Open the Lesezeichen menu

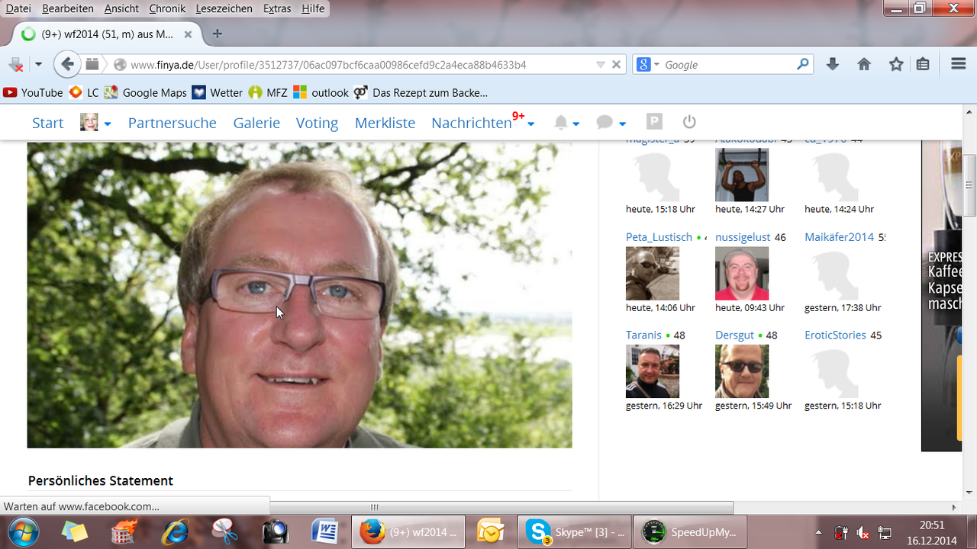click(x=224, y=8)
